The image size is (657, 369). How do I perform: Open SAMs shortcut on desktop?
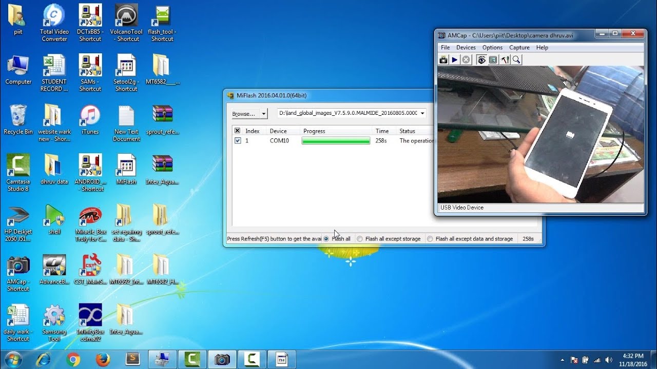click(x=90, y=73)
